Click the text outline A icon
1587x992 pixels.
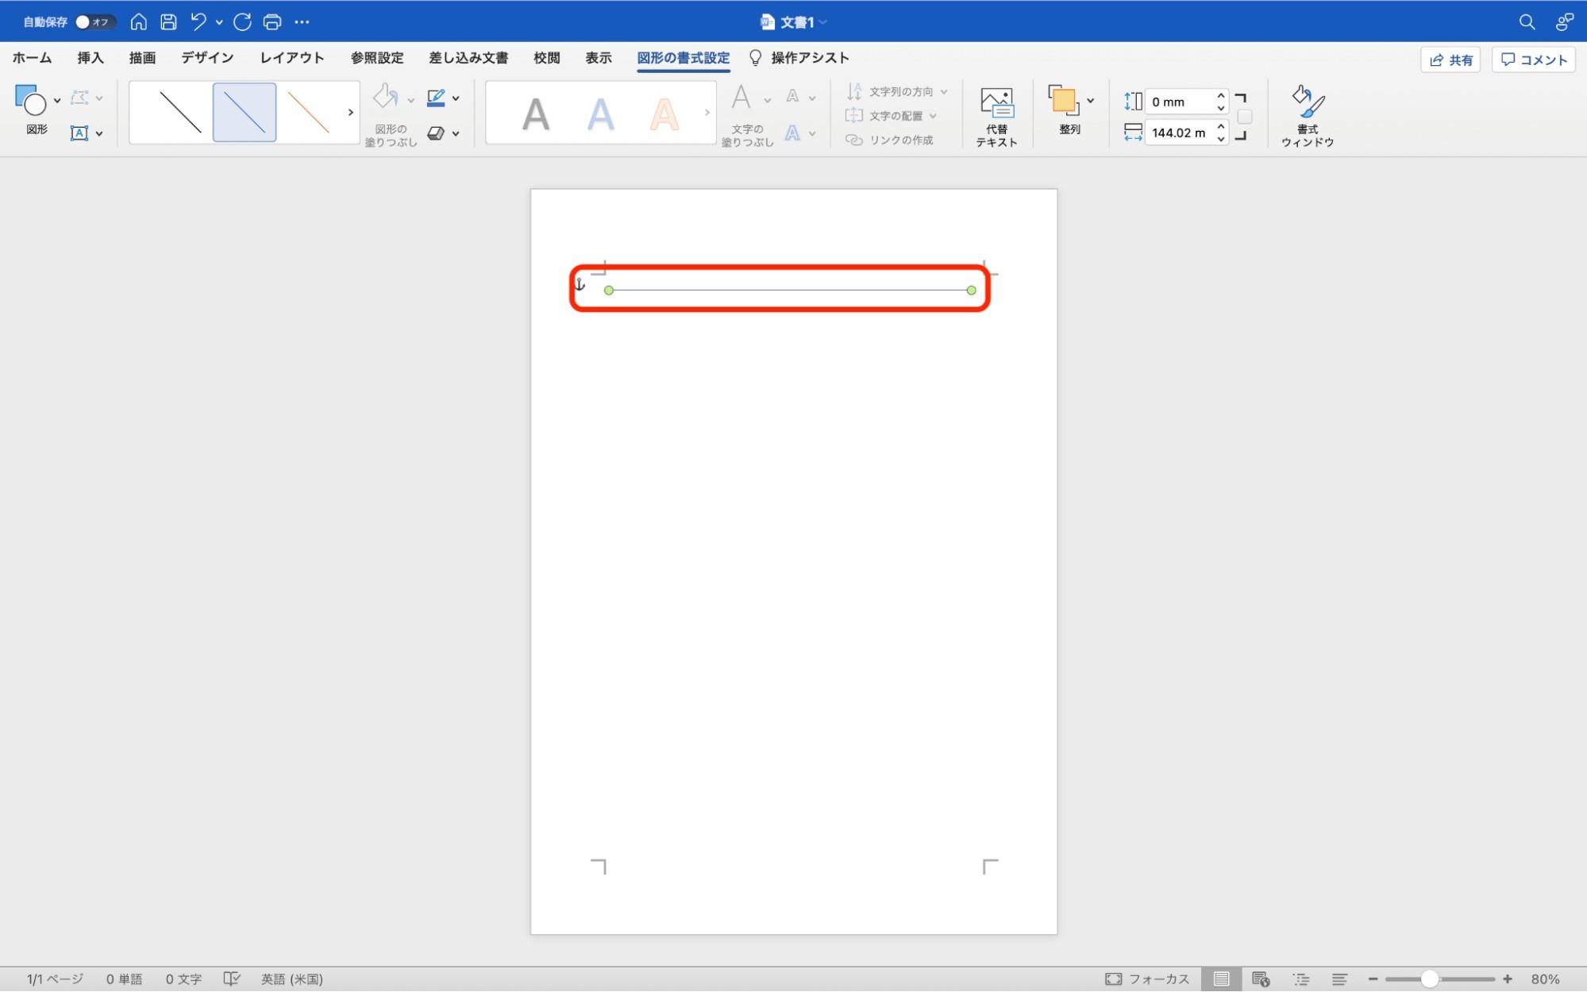pos(792,97)
